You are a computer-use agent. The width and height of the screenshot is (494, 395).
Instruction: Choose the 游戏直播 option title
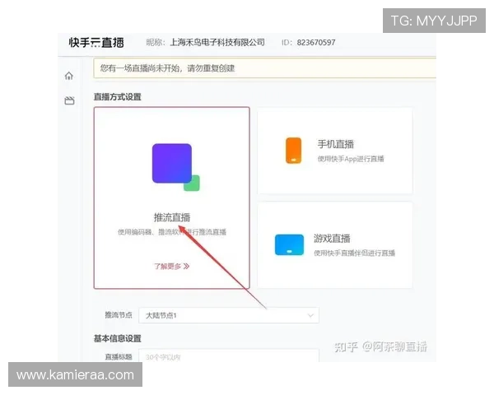pos(332,239)
